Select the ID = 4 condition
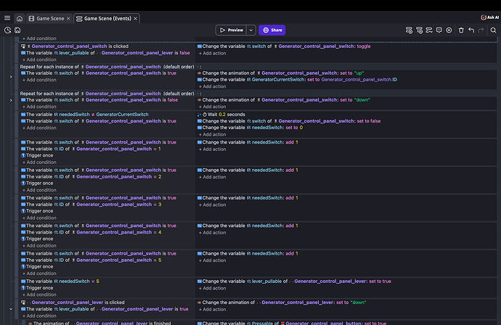This screenshot has width=501, height=325. click(x=91, y=232)
